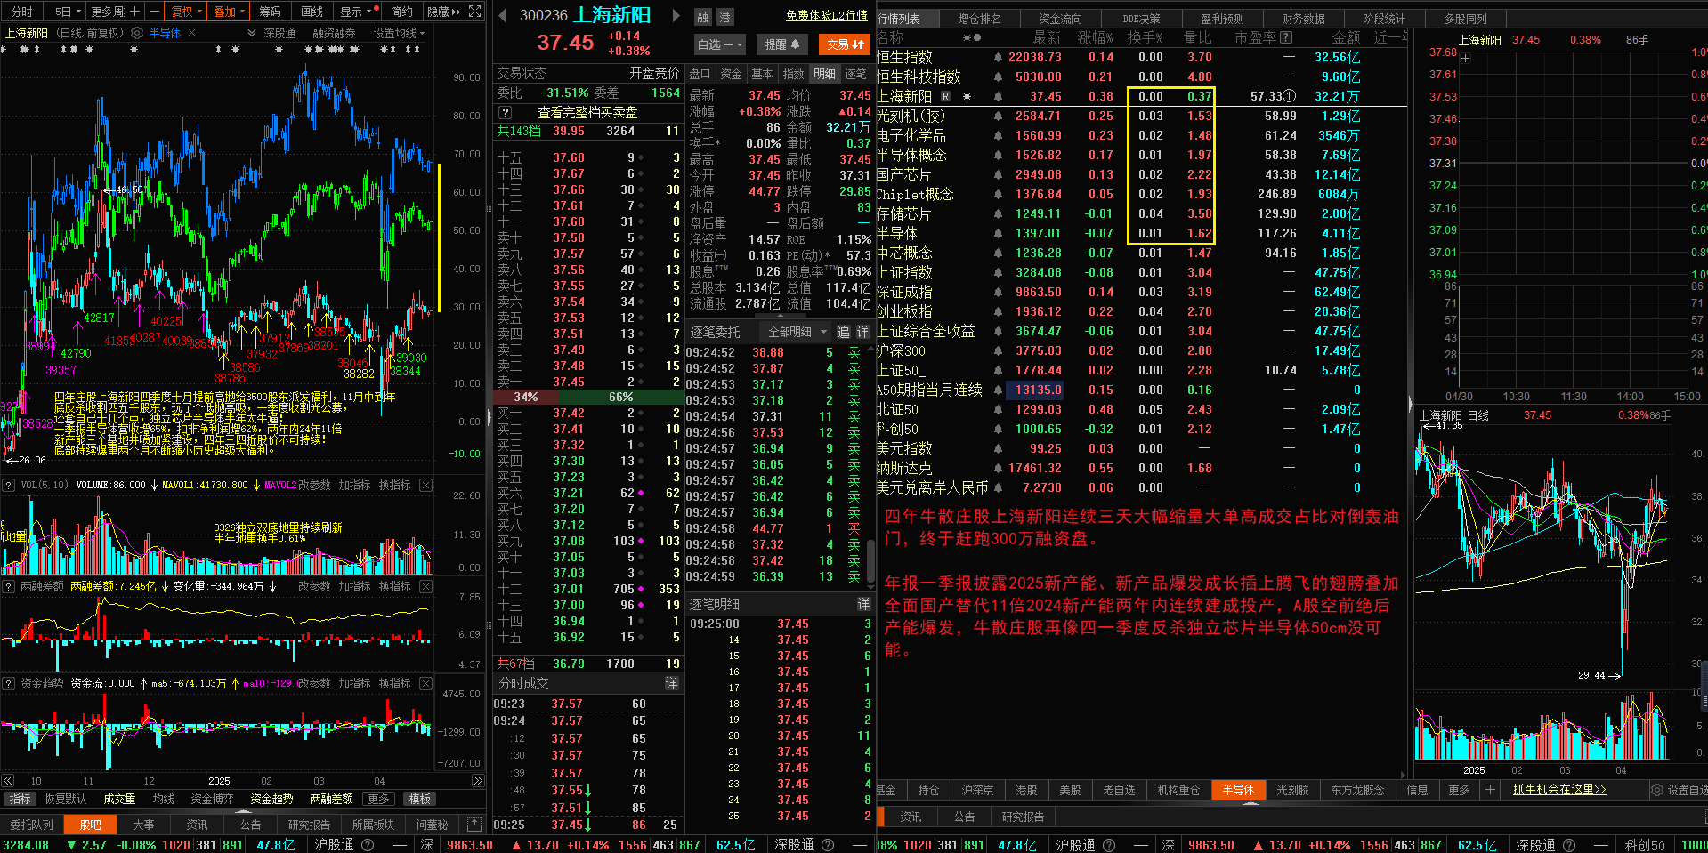Open 逐笔委托 detail 详 icon
The image size is (1708, 853).
[862, 332]
